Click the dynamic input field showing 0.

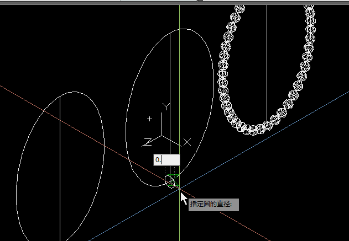coord(166,159)
